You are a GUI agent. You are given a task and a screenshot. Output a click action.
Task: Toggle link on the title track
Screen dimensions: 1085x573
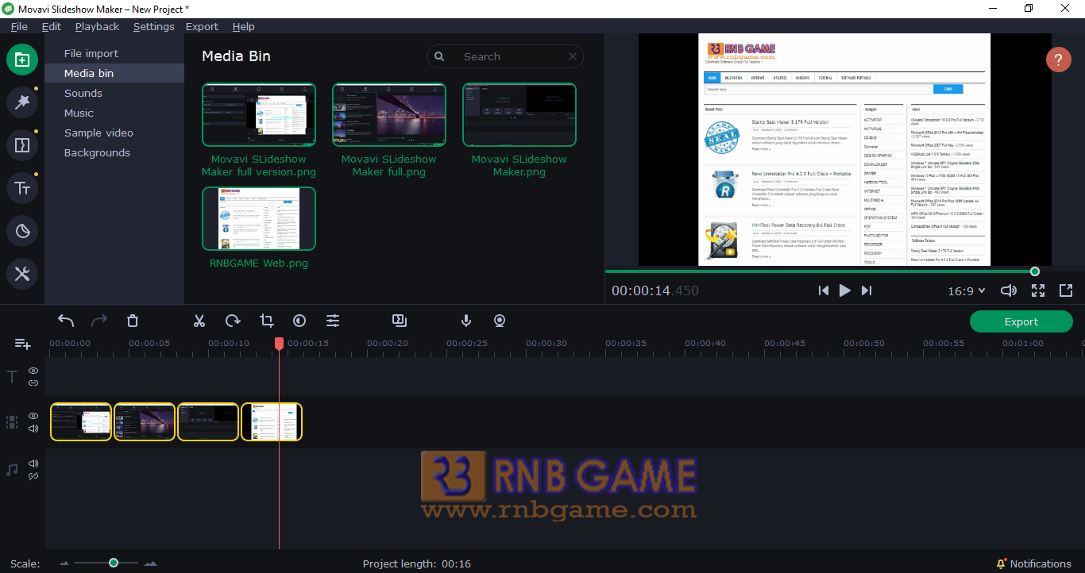(33, 383)
